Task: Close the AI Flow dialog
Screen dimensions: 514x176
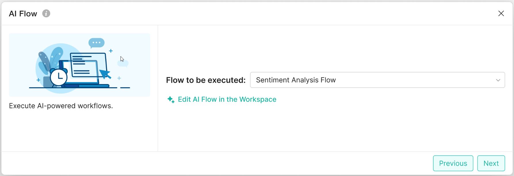Action: click(x=501, y=13)
